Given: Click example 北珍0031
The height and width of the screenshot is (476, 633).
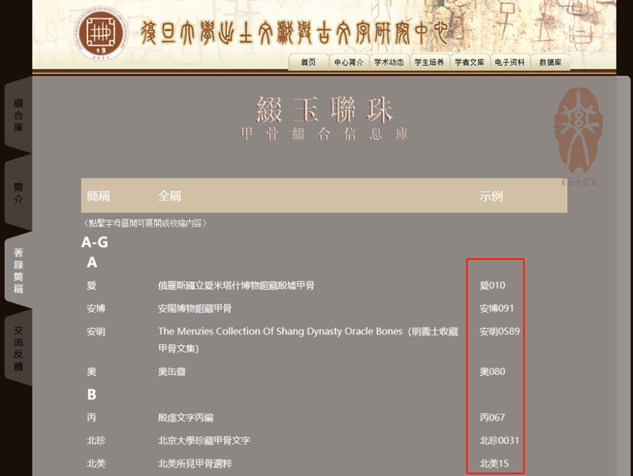Looking at the screenshot, I should (499, 441).
